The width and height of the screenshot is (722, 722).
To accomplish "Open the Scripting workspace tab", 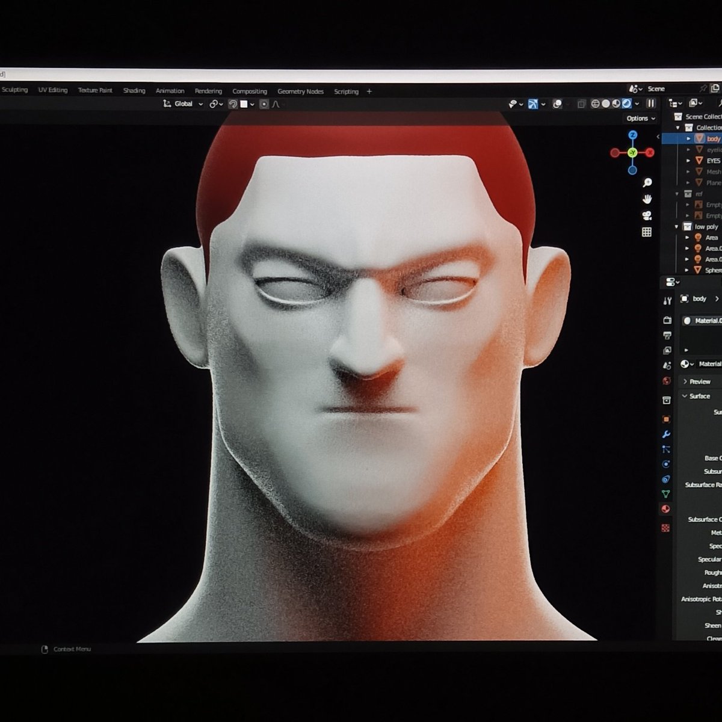I will (x=347, y=91).
